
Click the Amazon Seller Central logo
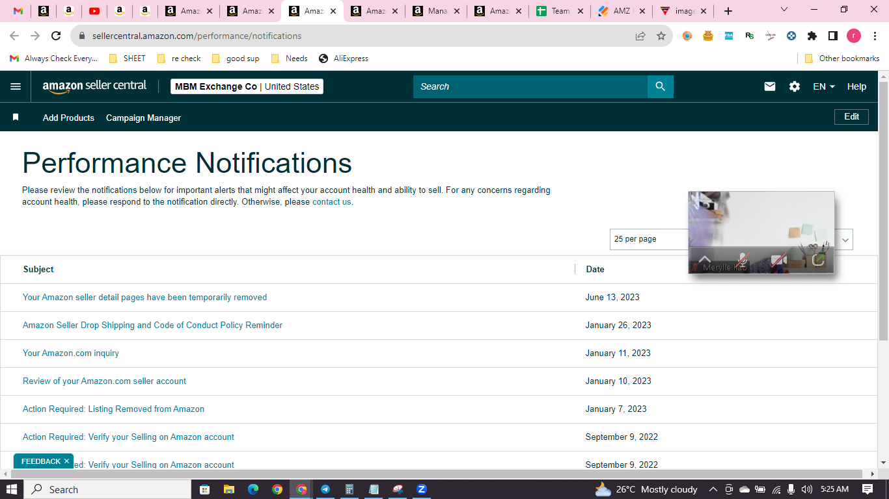point(95,86)
